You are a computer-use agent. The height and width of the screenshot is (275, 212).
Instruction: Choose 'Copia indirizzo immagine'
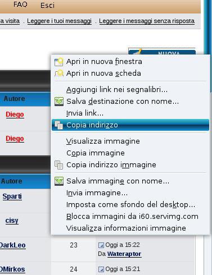coord(130,165)
